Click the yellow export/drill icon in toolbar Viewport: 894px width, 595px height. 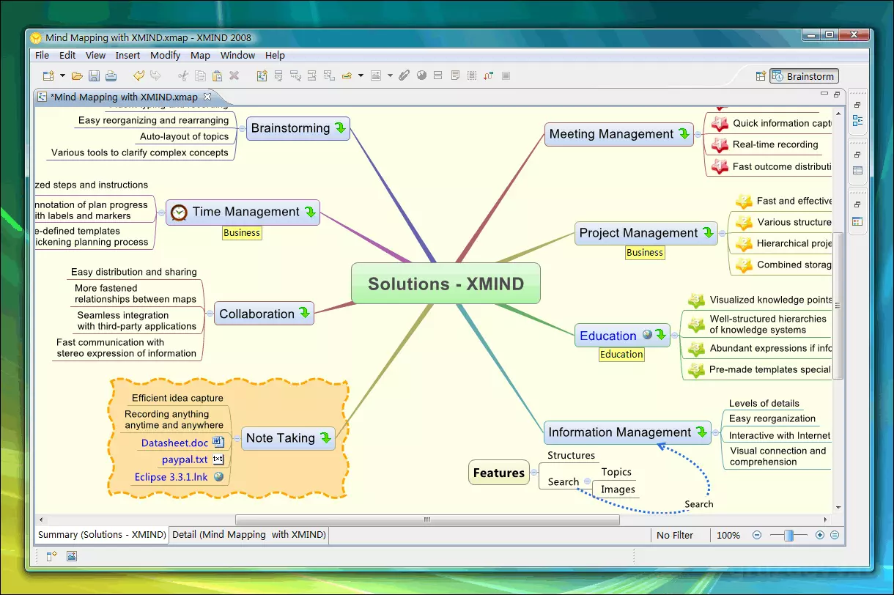(x=347, y=75)
